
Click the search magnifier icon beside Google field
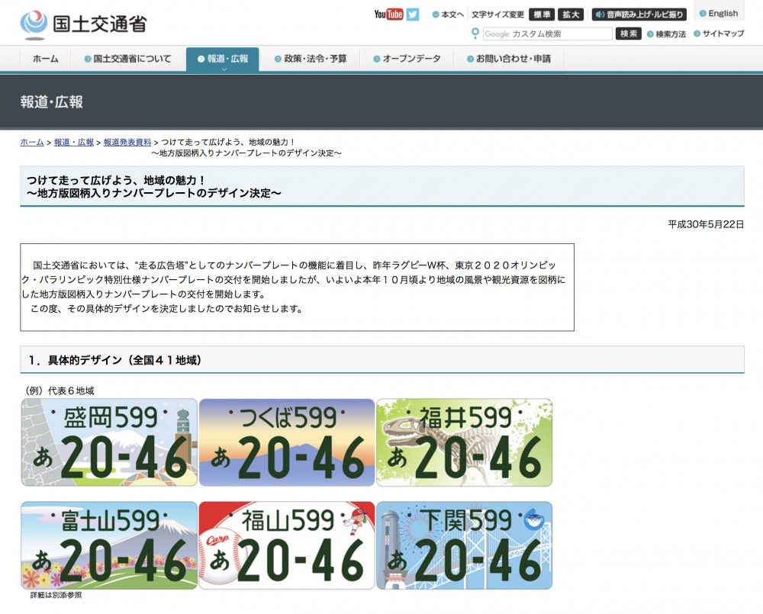(475, 34)
